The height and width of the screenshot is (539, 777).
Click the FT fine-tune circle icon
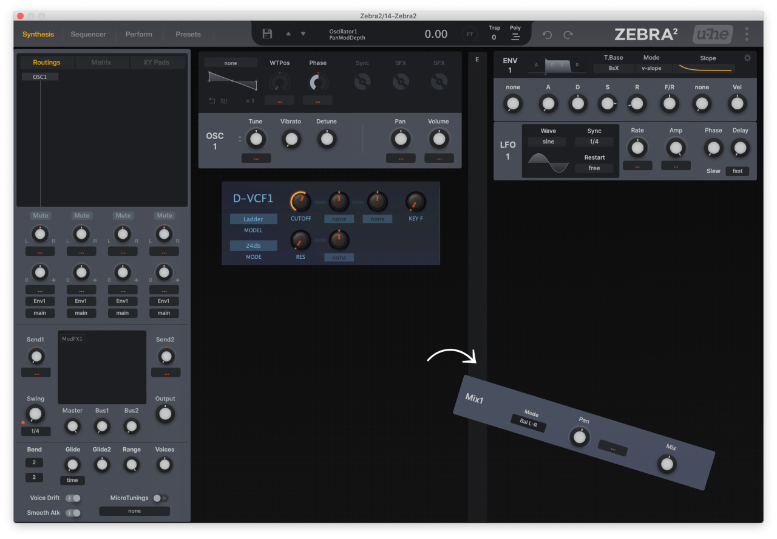click(469, 34)
